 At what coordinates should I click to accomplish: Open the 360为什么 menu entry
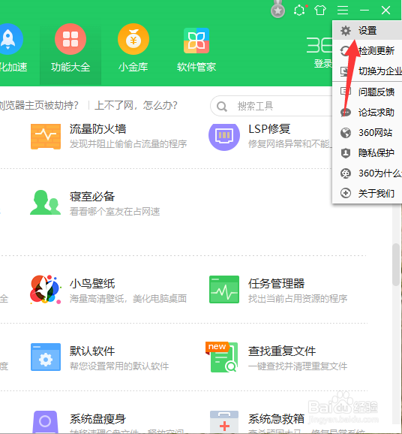coord(367,173)
